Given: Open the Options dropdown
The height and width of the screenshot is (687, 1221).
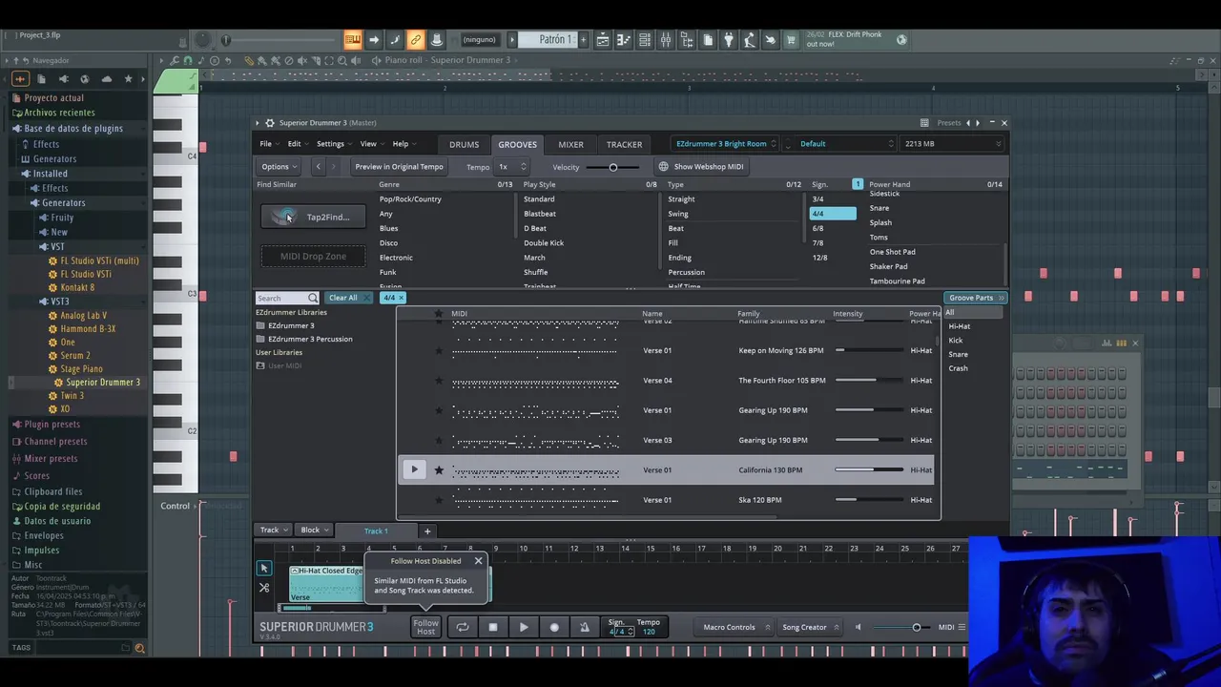Looking at the screenshot, I should pyautogui.click(x=279, y=166).
